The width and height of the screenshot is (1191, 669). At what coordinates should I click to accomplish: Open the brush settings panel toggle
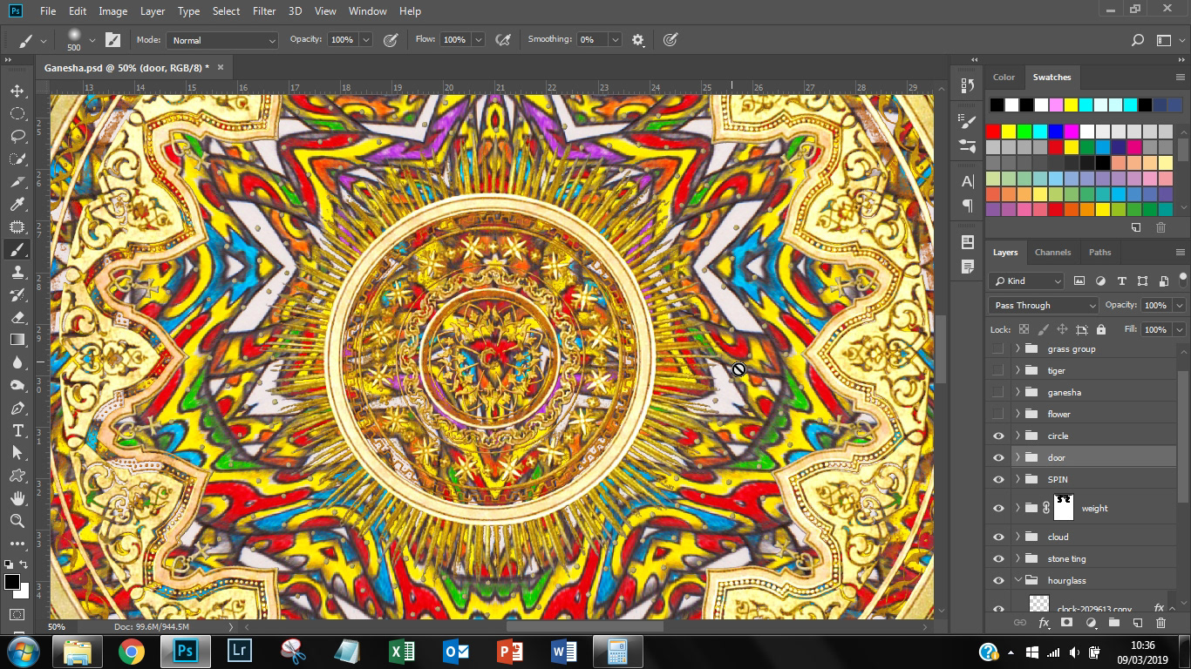coord(112,40)
